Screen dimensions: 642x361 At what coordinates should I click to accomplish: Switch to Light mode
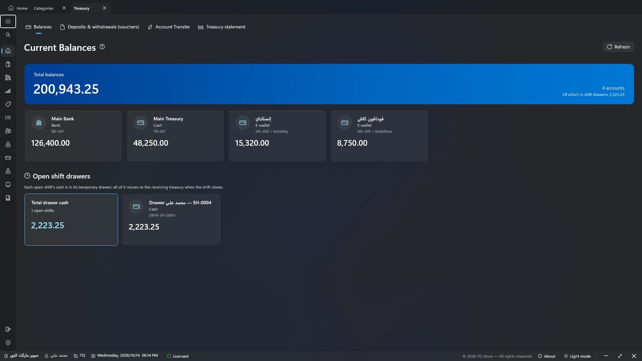point(577,356)
